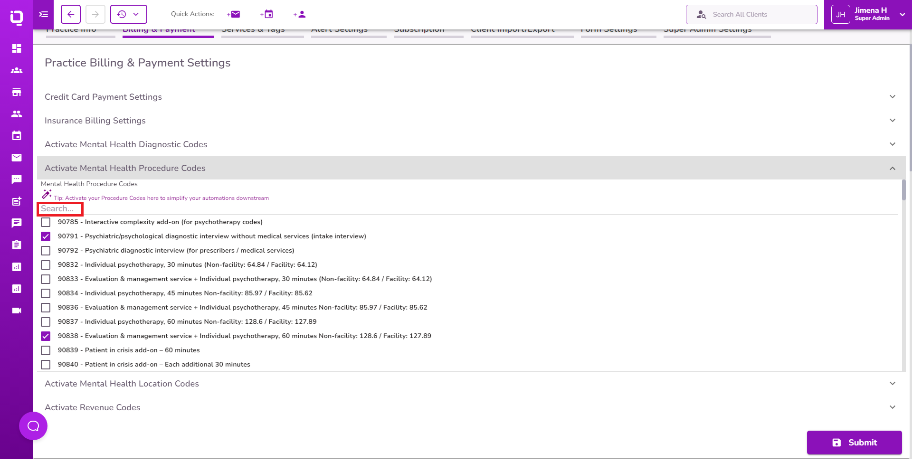Viewport: 912px width, 462px height.
Task: Click the back navigation arrow
Action: [x=70, y=14]
